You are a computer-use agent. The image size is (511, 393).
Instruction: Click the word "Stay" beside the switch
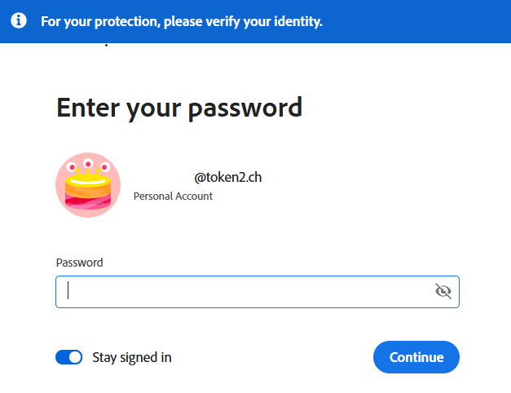click(104, 357)
